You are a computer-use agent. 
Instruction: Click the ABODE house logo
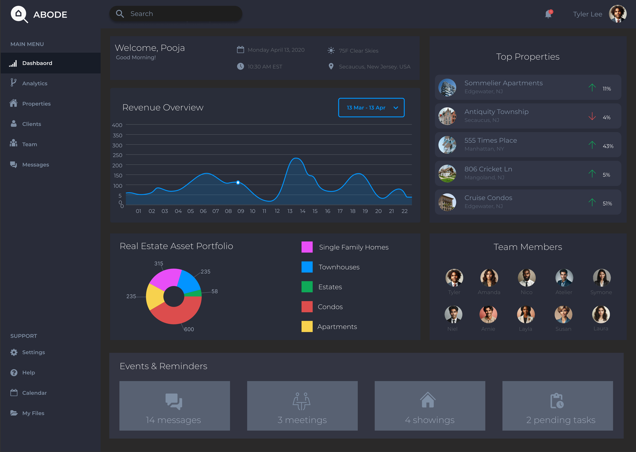tap(19, 14)
